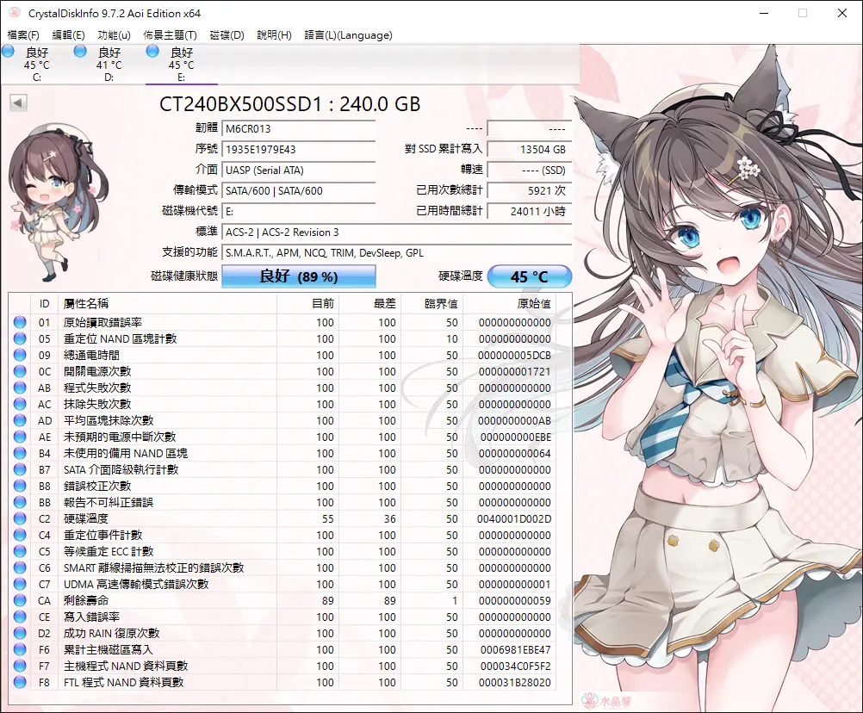Open the 檔案(F) menu
The image size is (863, 713).
[x=23, y=35]
